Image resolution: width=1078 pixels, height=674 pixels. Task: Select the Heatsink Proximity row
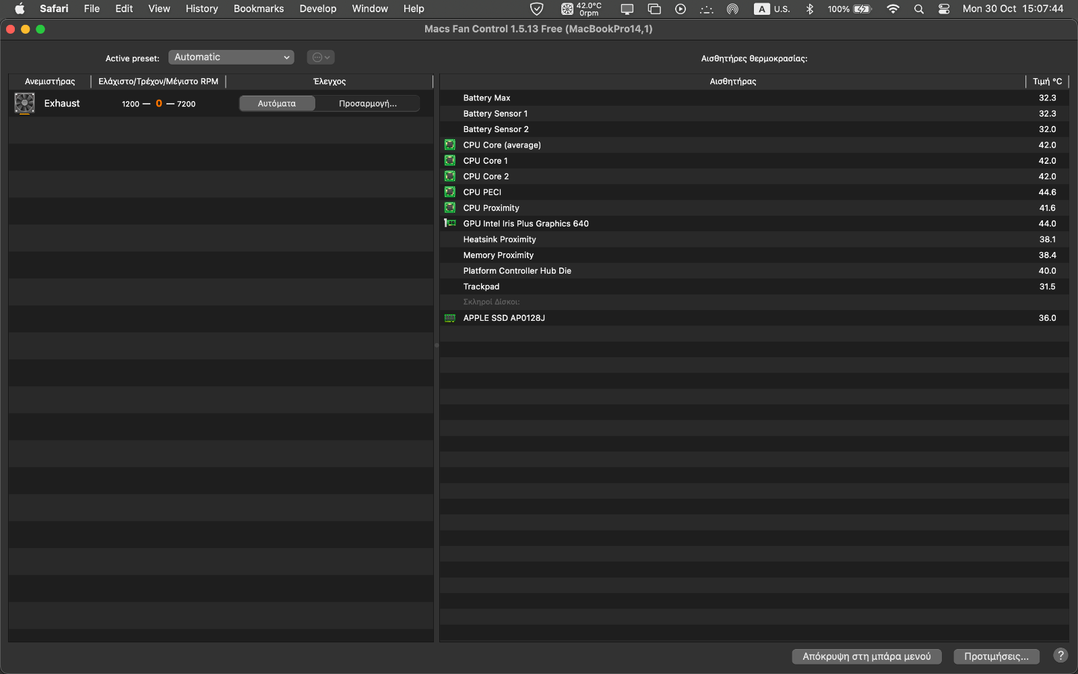pos(755,239)
